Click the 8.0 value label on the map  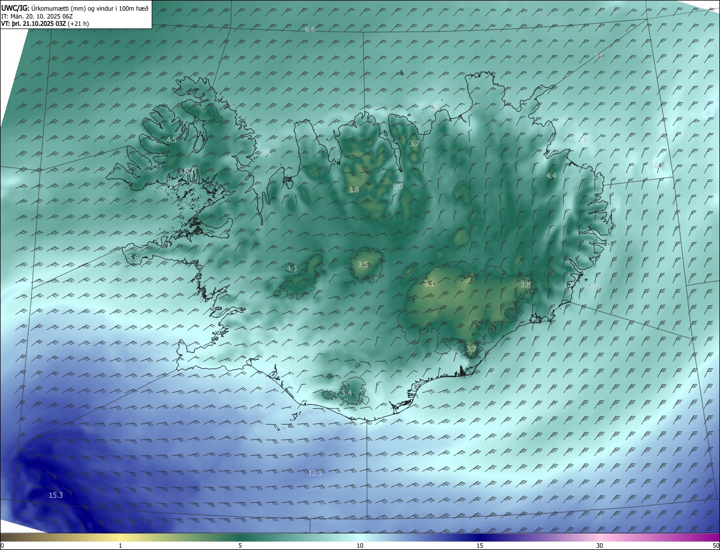point(398,186)
